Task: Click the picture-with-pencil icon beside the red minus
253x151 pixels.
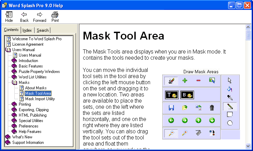Action: [212, 80]
